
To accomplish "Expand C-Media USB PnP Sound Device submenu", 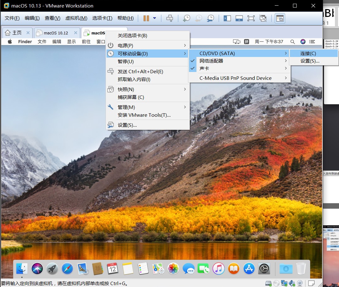I will pyautogui.click(x=239, y=78).
